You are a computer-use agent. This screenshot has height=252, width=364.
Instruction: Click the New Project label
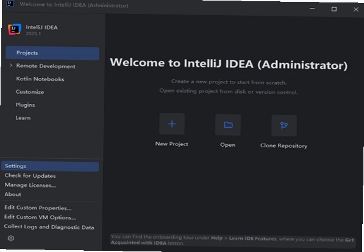pos(172,144)
